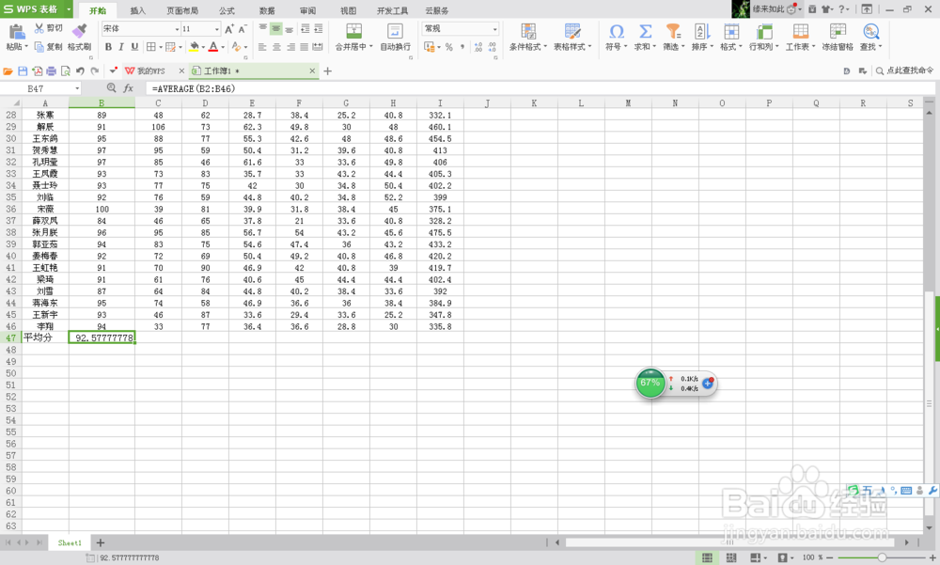Toggle Italic formatting

(121, 47)
